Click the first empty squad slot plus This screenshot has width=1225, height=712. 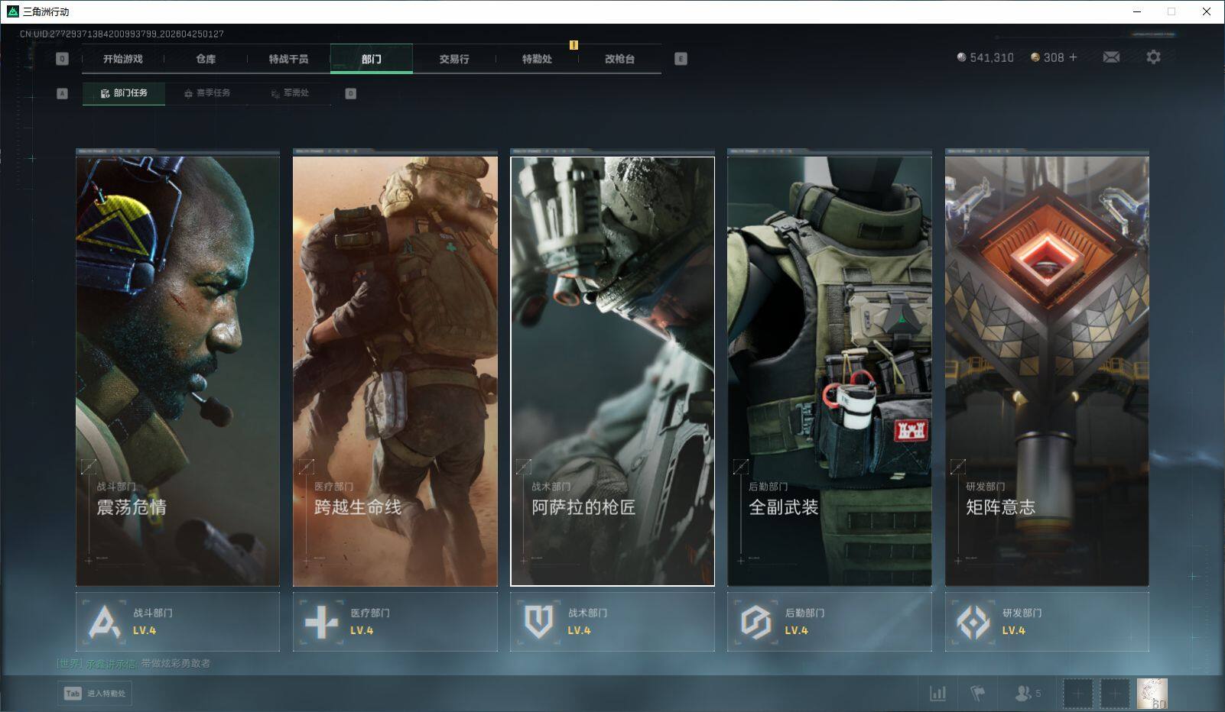tap(1077, 694)
